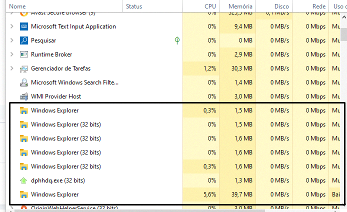347x212 pixels.
Task: Click the 30,3 MB memory value
Action: [242, 68]
